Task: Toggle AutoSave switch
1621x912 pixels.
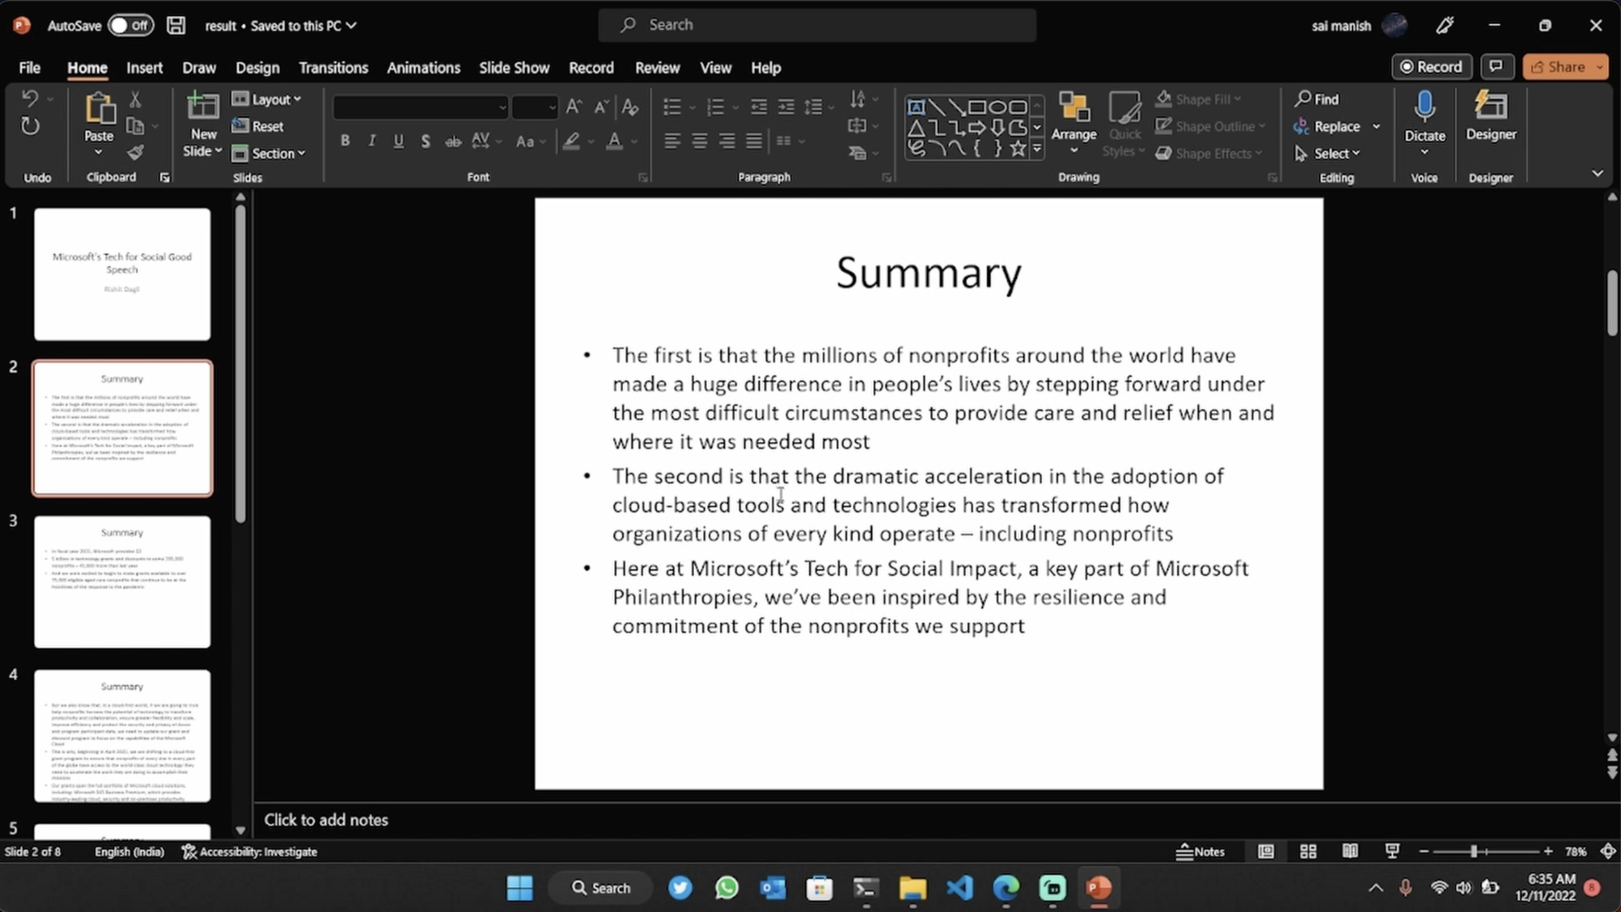Action: 130,26
